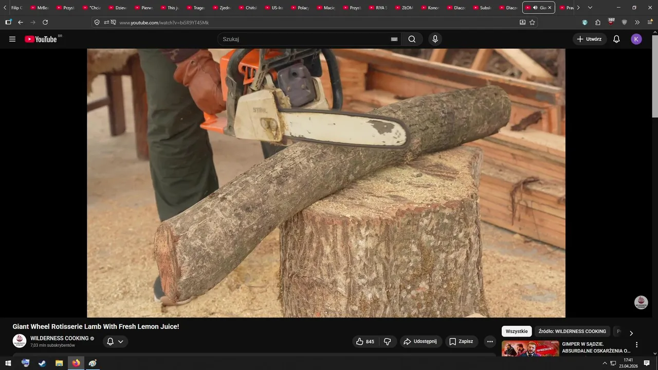
Task: Start voice search with microphone icon
Action: coord(435,39)
